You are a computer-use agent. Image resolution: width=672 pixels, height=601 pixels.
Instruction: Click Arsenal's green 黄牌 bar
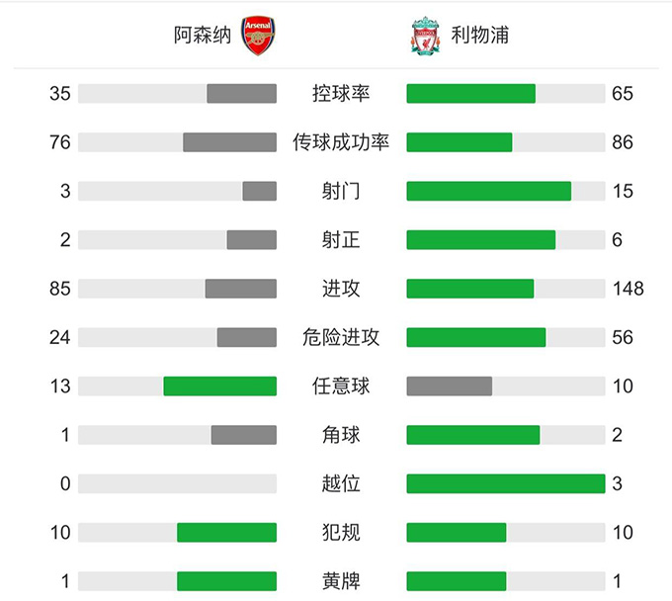pyautogui.click(x=226, y=580)
